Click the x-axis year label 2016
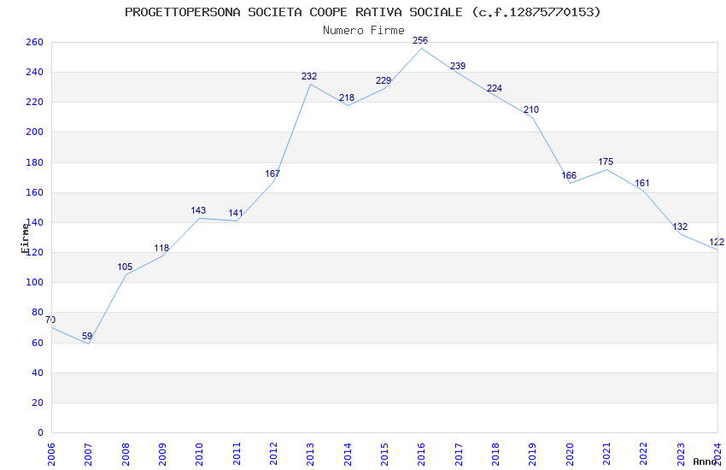The height and width of the screenshot is (470, 726). [421, 455]
